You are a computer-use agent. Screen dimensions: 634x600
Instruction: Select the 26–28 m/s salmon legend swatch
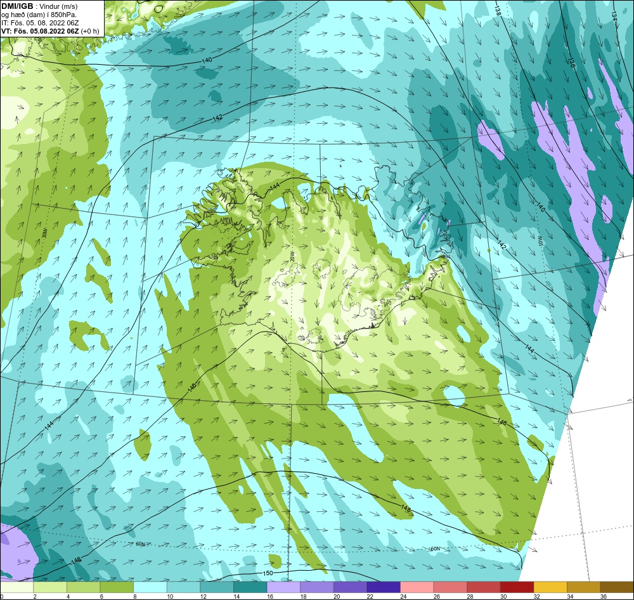pyautogui.click(x=450, y=587)
